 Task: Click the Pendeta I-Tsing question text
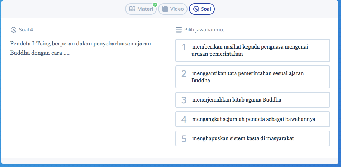coord(80,48)
